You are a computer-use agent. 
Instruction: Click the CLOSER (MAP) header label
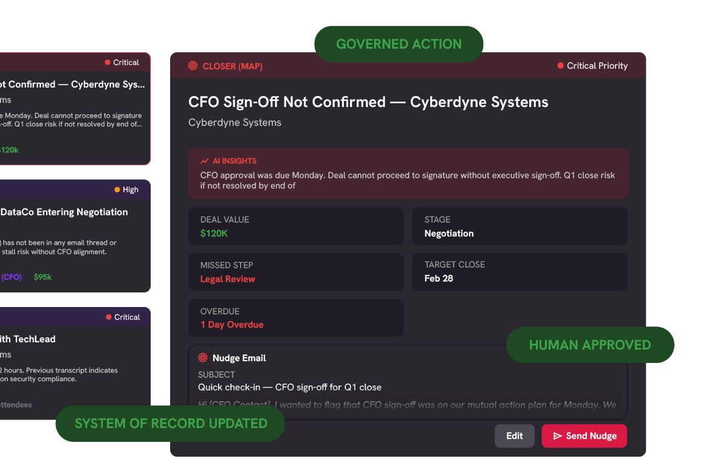232,66
